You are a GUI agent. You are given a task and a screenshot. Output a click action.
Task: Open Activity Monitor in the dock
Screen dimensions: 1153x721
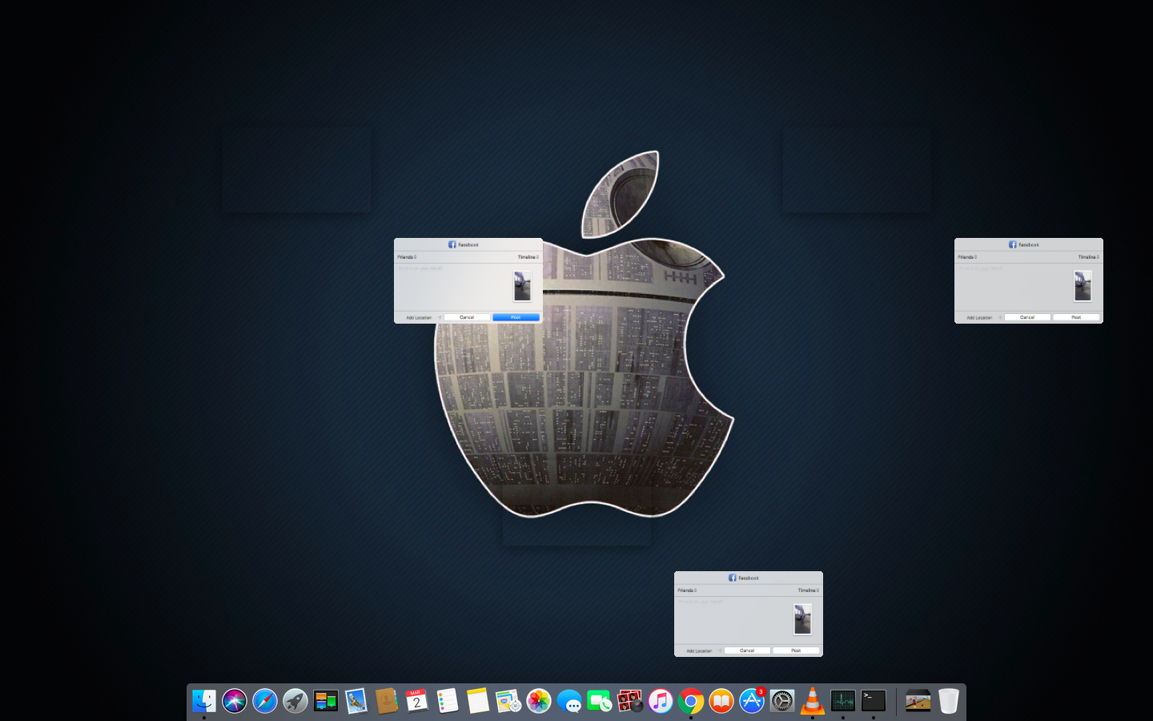click(843, 701)
